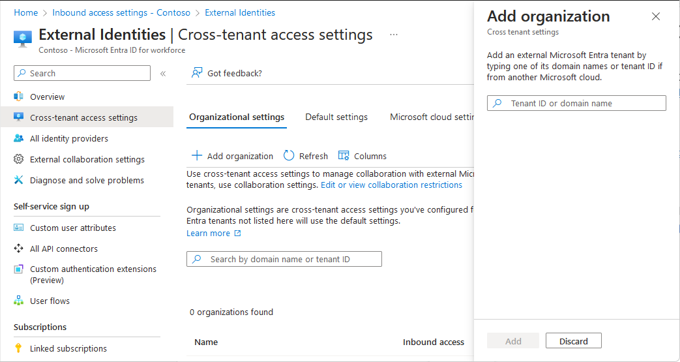The image size is (680, 362).
Task: Open All identity providers icon
Action: point(18,139)
